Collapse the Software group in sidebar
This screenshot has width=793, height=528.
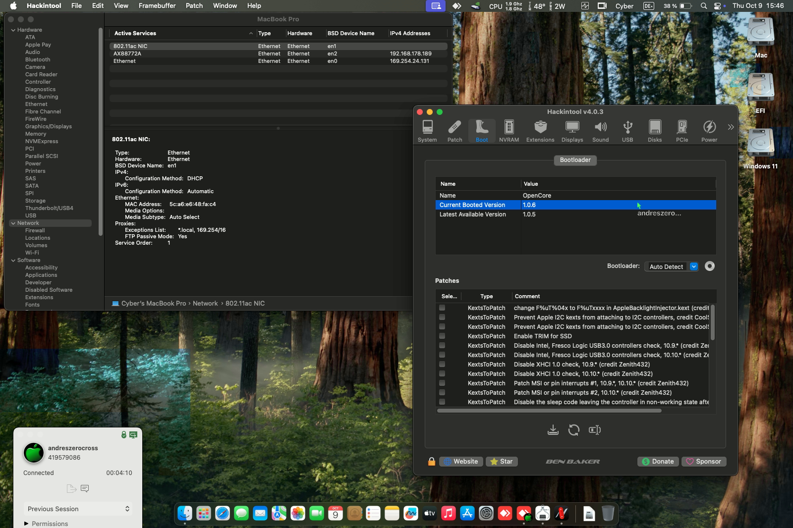(13, 261)
